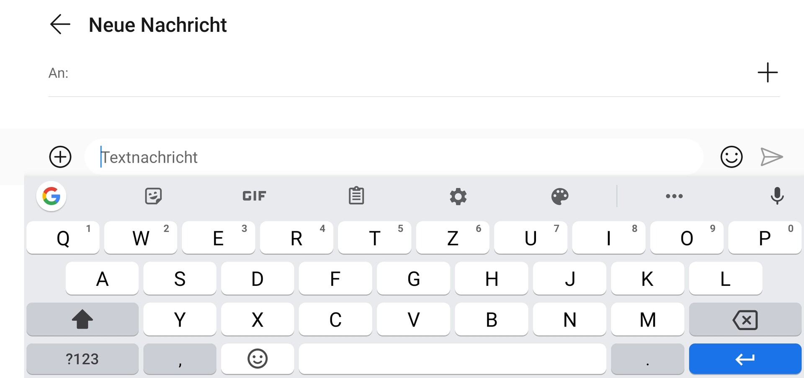
Task: Open keyboard theme palette icon
Action: [x=560, y=196]
